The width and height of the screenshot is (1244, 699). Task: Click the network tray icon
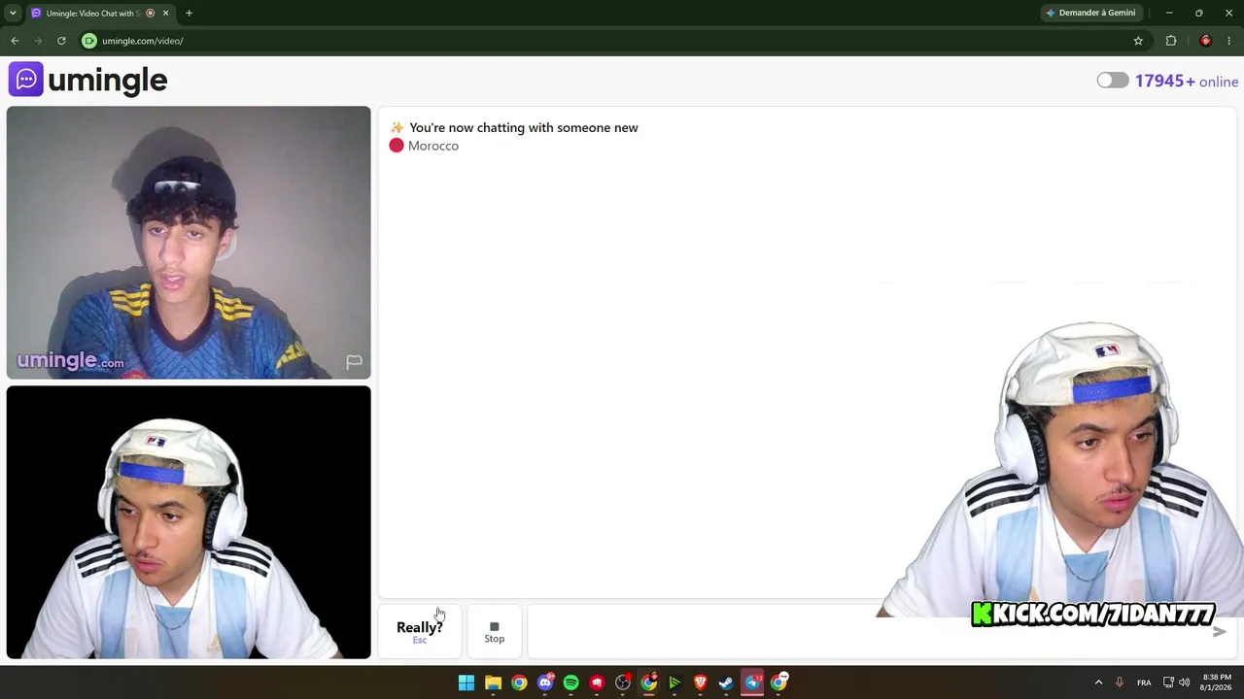(1168, 682)
